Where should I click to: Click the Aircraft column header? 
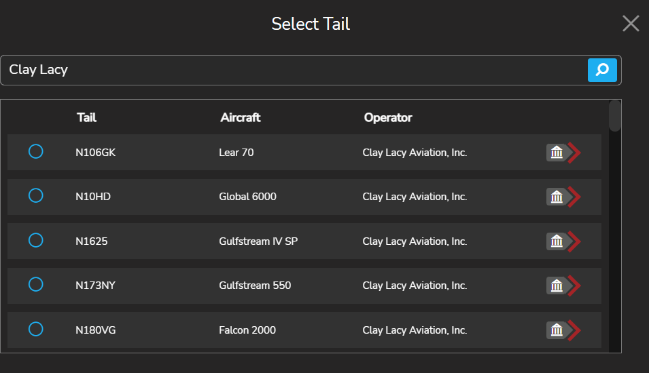point(241,117)
